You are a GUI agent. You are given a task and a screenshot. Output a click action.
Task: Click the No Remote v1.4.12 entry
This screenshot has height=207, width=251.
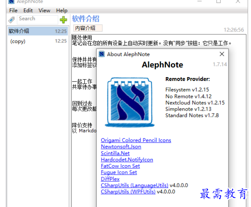click(188, 96)
